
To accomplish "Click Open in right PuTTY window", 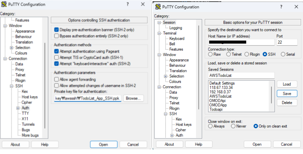I will coord(257,144).
